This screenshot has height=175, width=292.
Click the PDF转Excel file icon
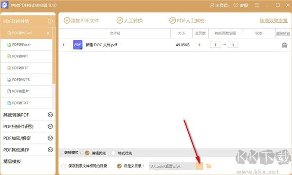tap(9, 45)
